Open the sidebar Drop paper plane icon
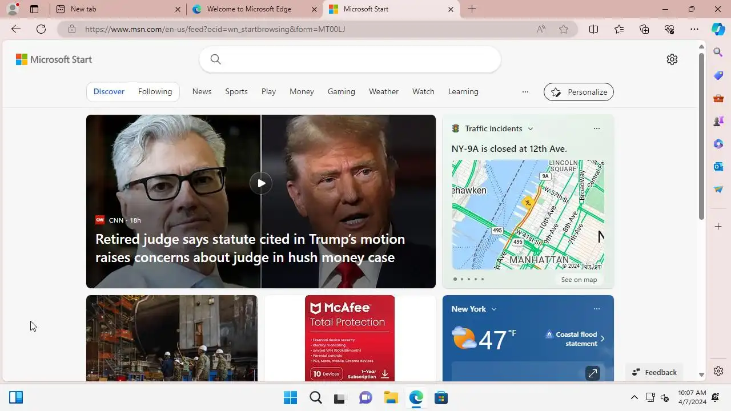Image resolution: width=731 pixels, height=411 pixels. [718, 190]
